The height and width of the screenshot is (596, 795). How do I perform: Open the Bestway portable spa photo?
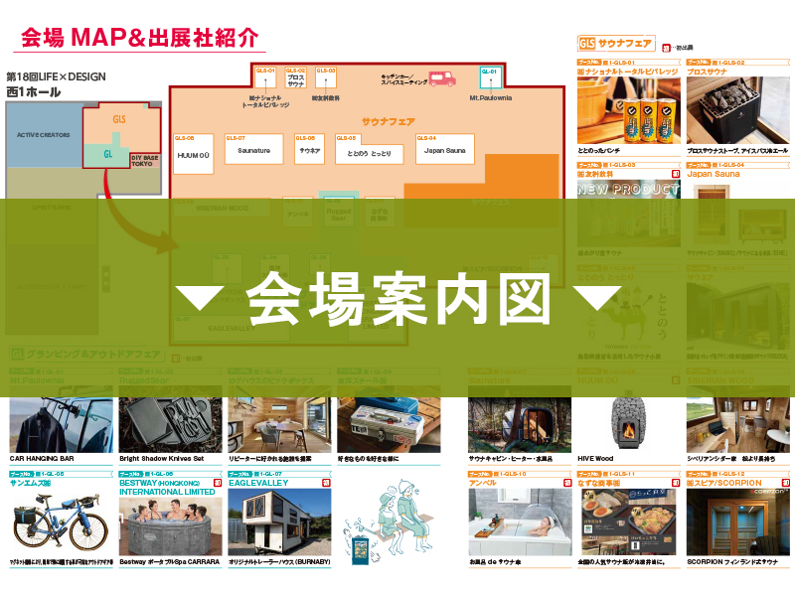point(170,526)
